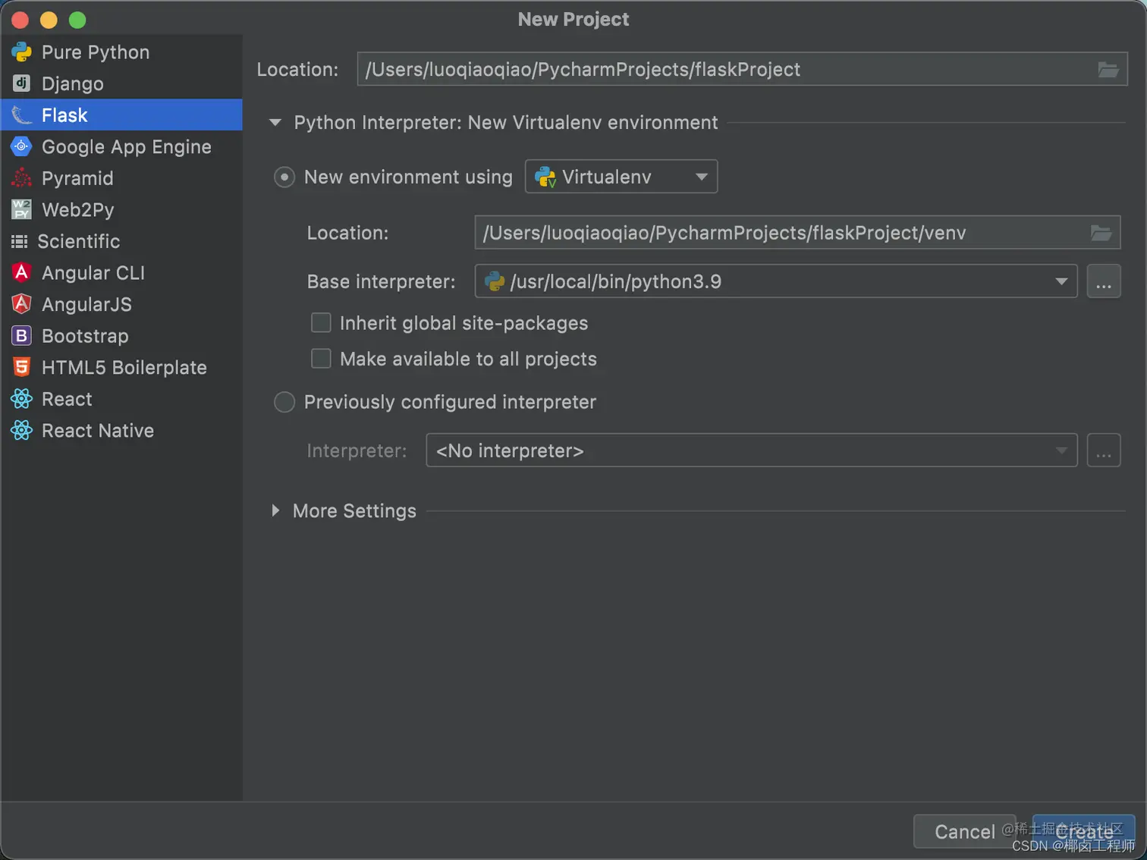Viewport: 1147px width, 860px height.
Task: Select Google App Engine project type
Action: 121,146
